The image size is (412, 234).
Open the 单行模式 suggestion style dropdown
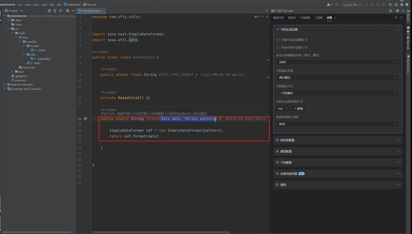pyautogui.click(x=338, y=77)
